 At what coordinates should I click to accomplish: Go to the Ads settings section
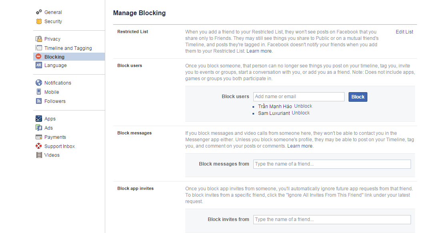click(x=48, y=128)
